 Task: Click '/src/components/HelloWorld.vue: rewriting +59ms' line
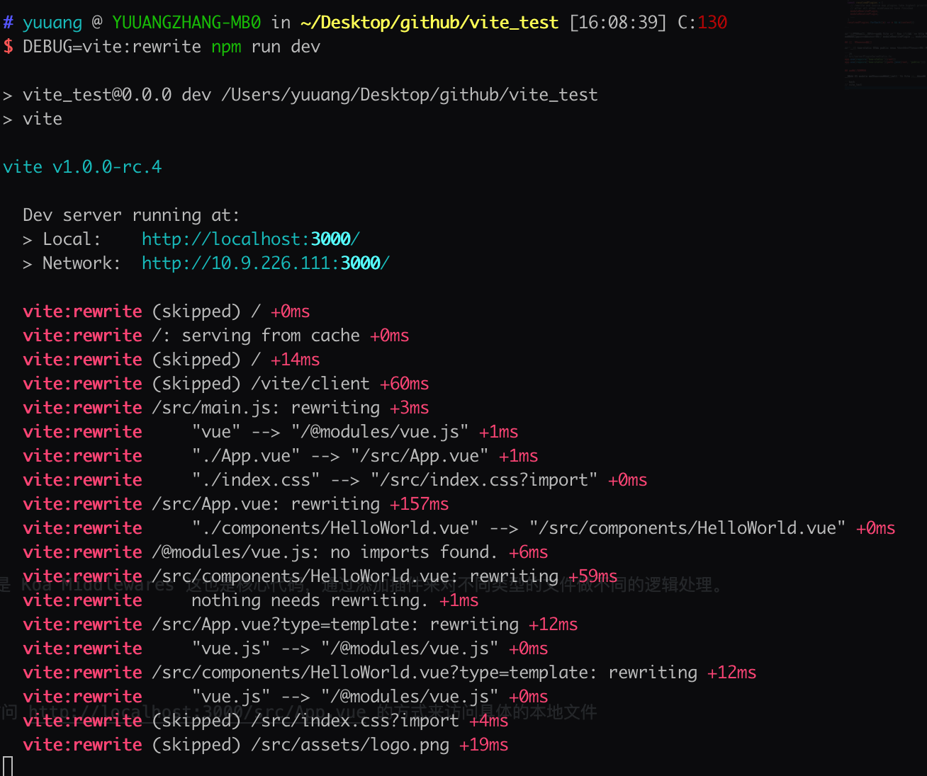tap(320, 576)
